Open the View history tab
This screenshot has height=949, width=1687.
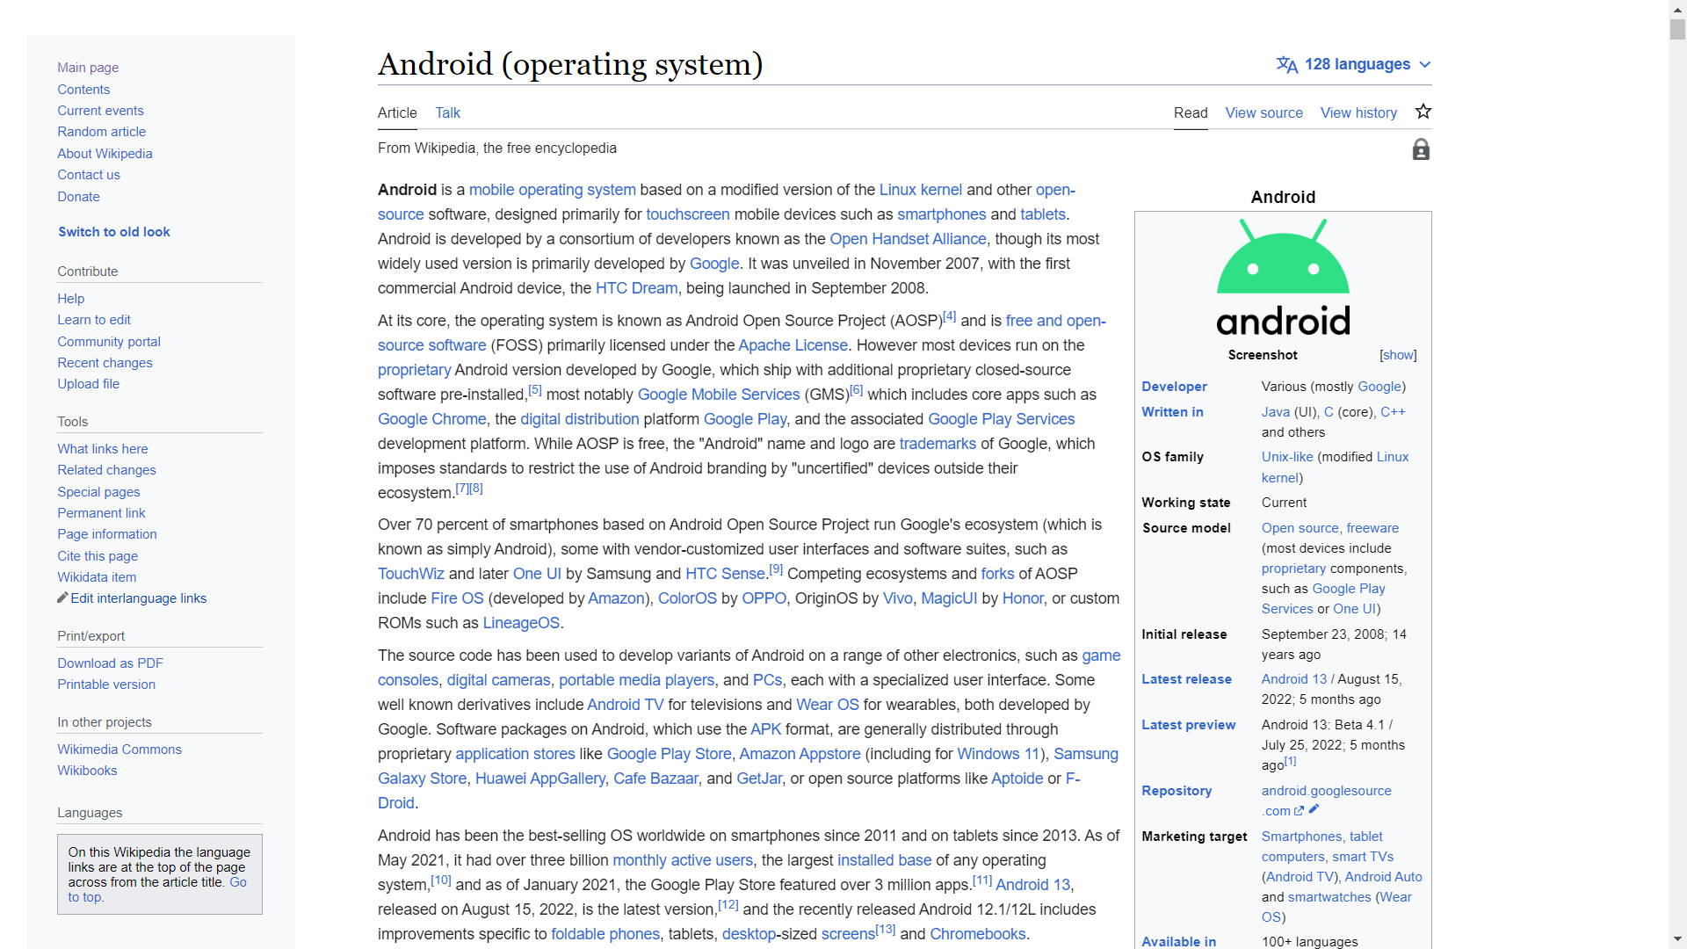click(x=1358, y=112)
